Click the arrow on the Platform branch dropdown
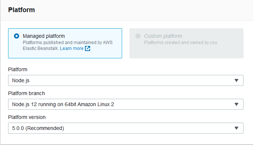 point(236,104)
